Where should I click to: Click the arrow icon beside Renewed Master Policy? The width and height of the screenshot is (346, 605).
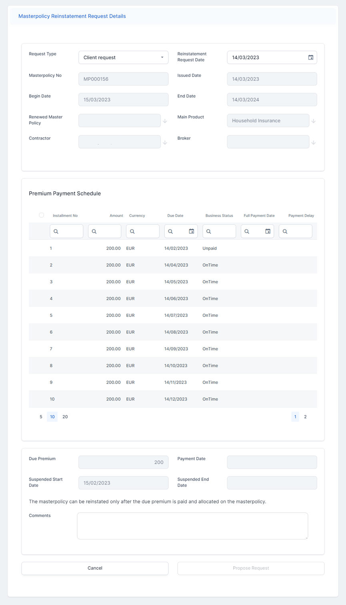(165, 121)
